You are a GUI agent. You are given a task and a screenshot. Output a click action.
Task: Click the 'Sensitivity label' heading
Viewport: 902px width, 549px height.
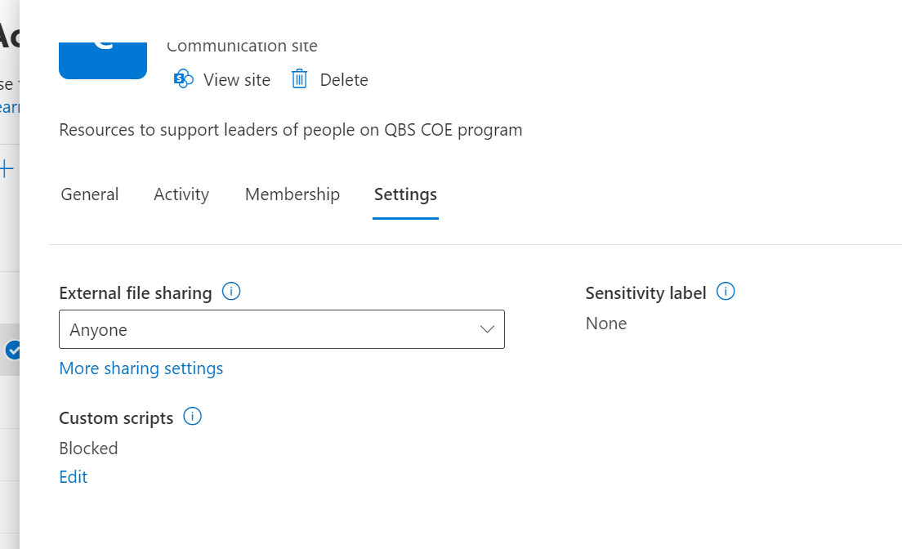point(645,293)
